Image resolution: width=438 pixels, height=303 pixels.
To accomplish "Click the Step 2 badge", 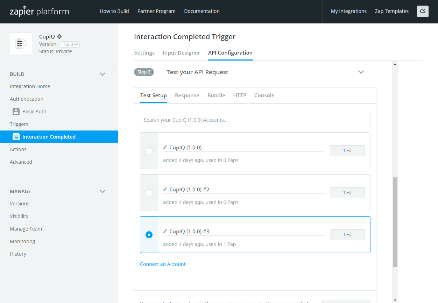I will coord(144,72).
